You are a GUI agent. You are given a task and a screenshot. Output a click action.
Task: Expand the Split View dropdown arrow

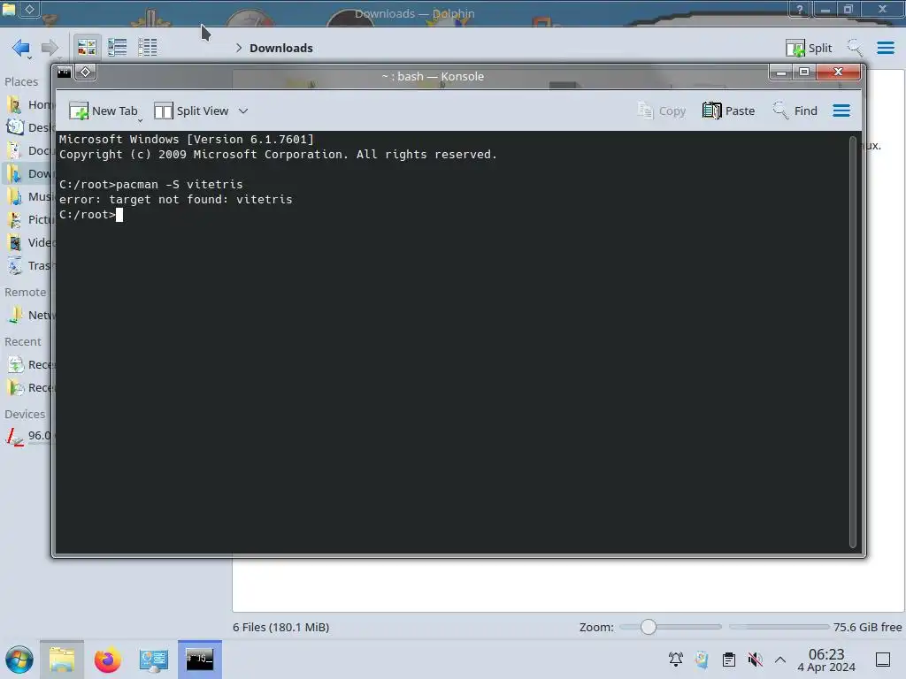coord(243,111)
